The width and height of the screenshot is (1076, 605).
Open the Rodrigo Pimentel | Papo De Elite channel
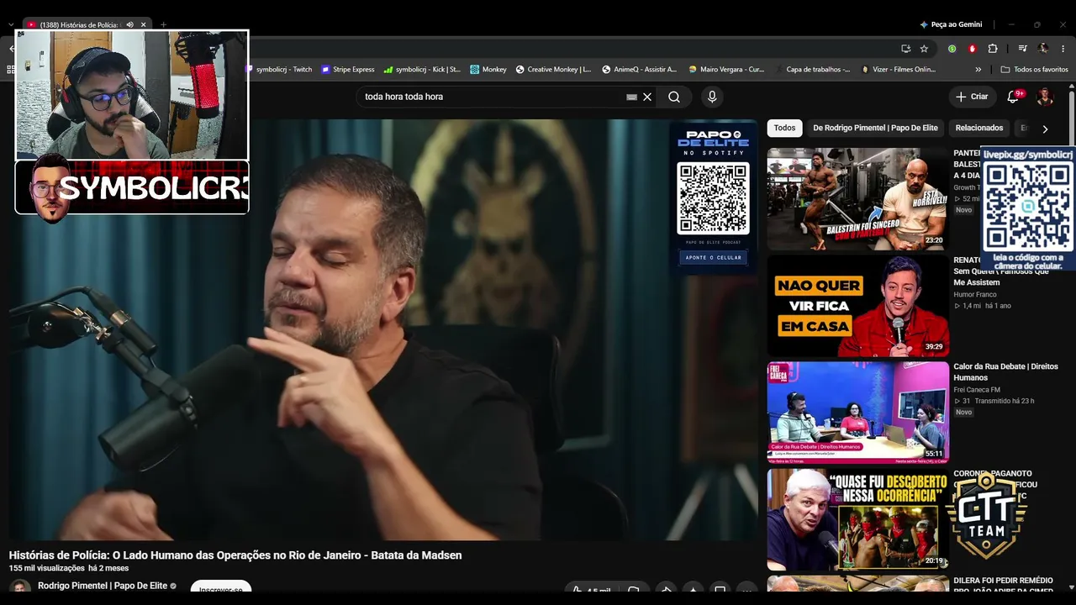coord(103,586)
